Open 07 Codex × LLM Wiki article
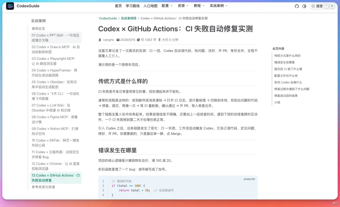Image resolution: width=340 pixels, height=207 pixels. click(x=56, y=108)
